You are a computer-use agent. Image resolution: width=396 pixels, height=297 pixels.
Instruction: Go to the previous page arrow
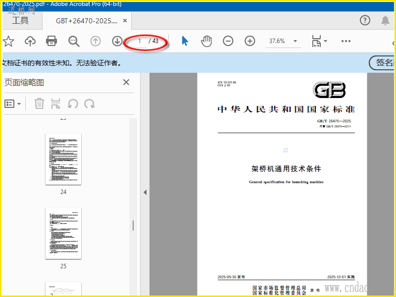[96, 41]
